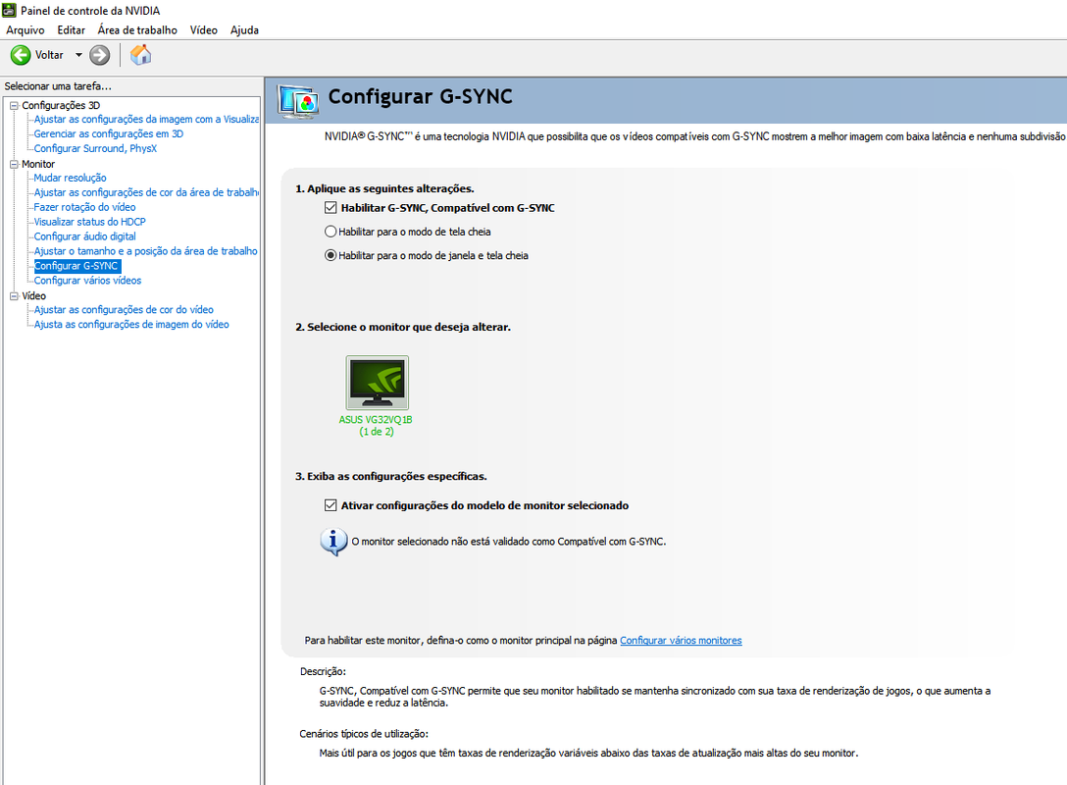Viewport: 1067px width, 785px height.
Task: Toggle Habilitar G-SYNC, Compatível com G-SYNC checkbox
Action: (330, 208)
